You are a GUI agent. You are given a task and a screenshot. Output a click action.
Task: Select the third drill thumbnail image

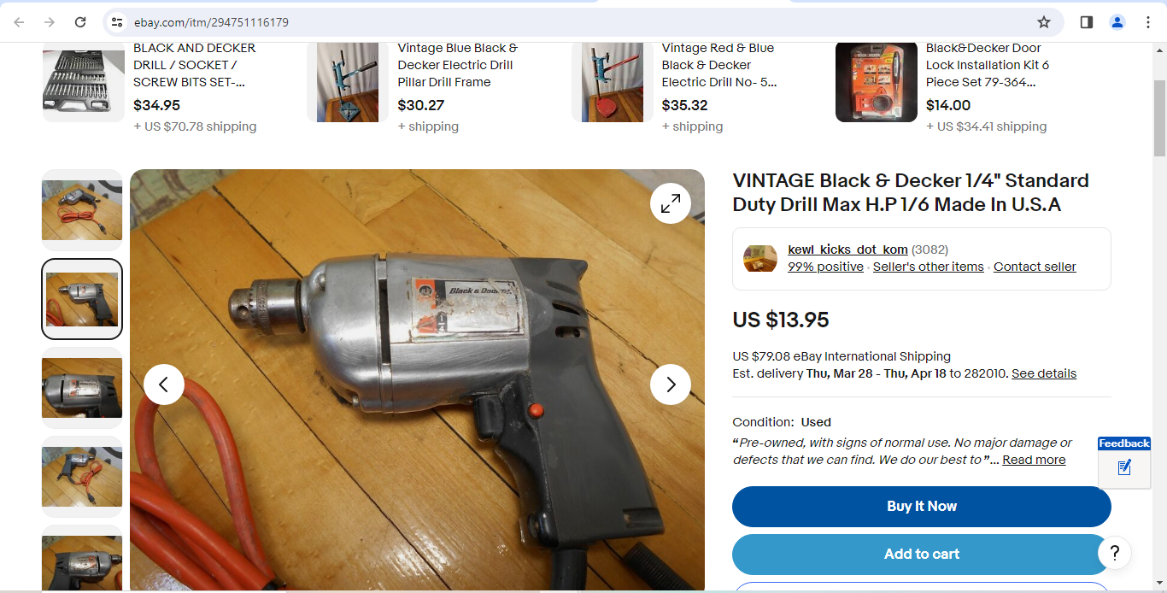coord(82,388)
